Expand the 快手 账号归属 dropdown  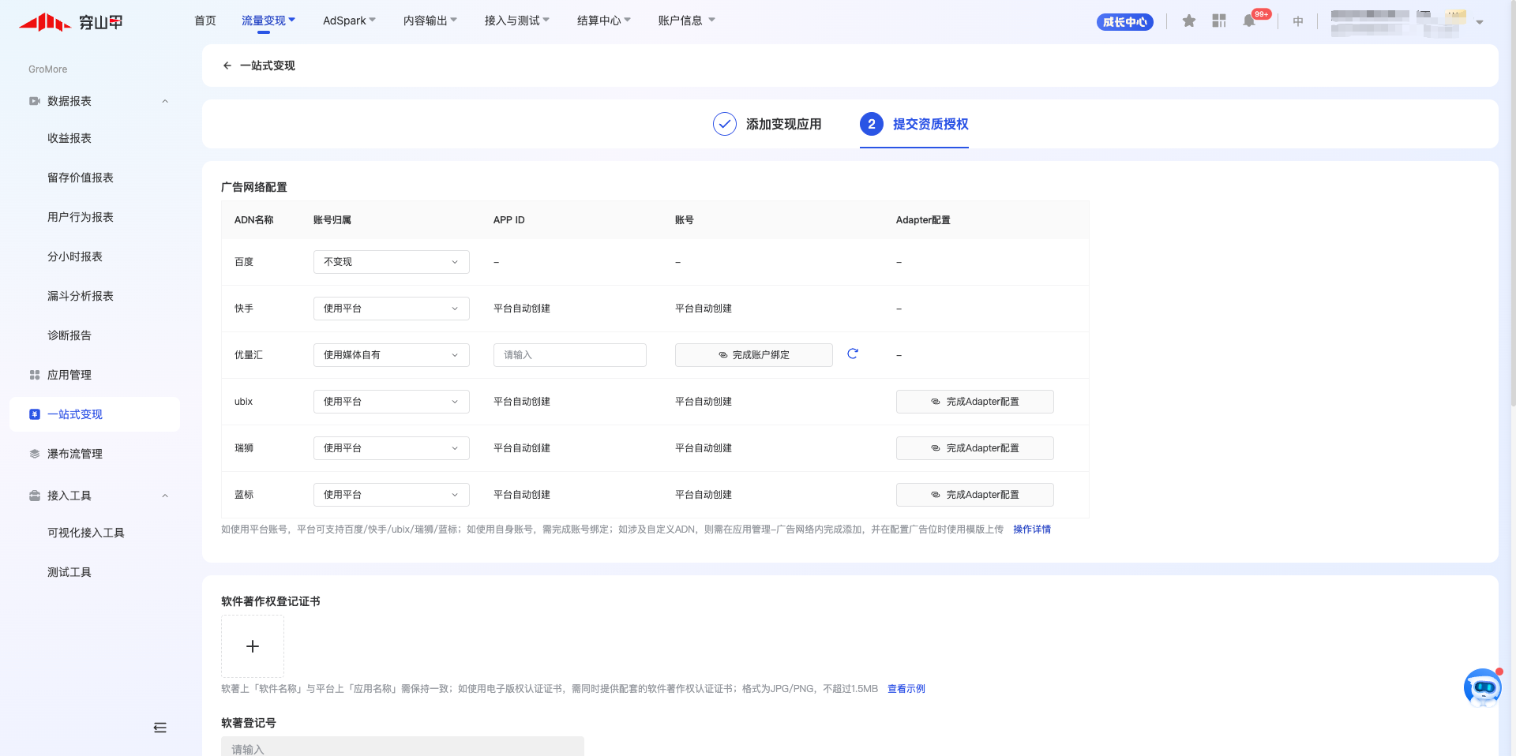pyautogui.click(x=391, y=309)
